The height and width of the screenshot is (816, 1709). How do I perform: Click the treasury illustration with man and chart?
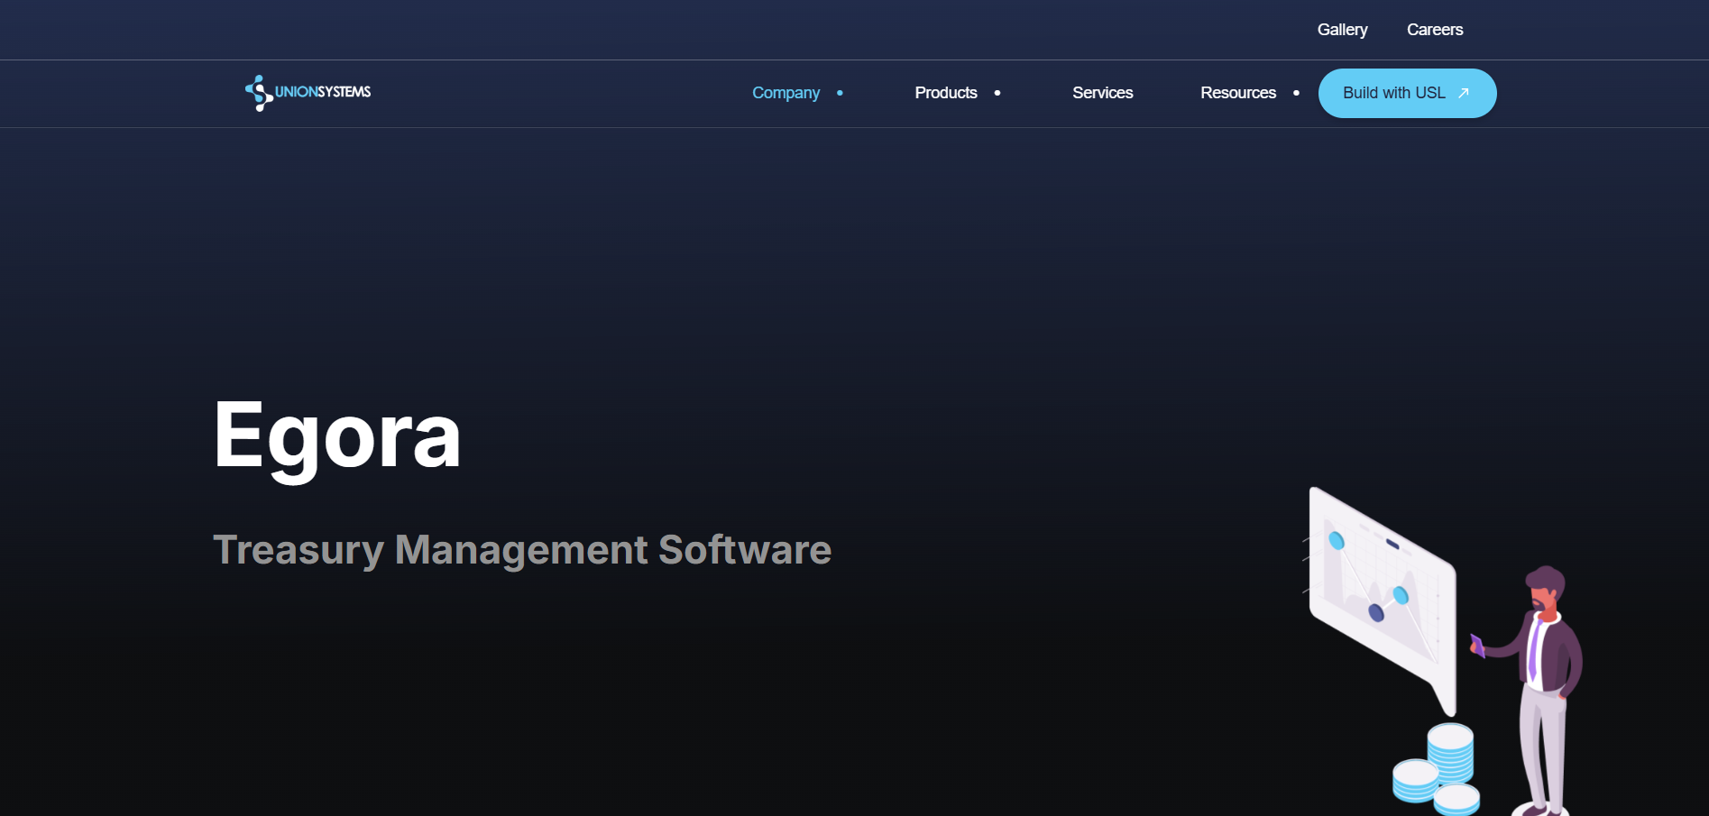point(1442,651)
